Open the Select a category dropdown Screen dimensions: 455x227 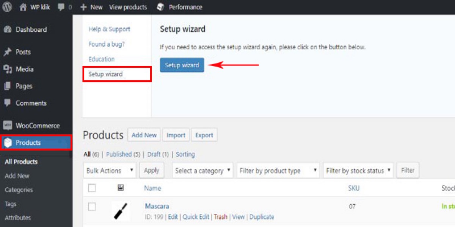203,171
